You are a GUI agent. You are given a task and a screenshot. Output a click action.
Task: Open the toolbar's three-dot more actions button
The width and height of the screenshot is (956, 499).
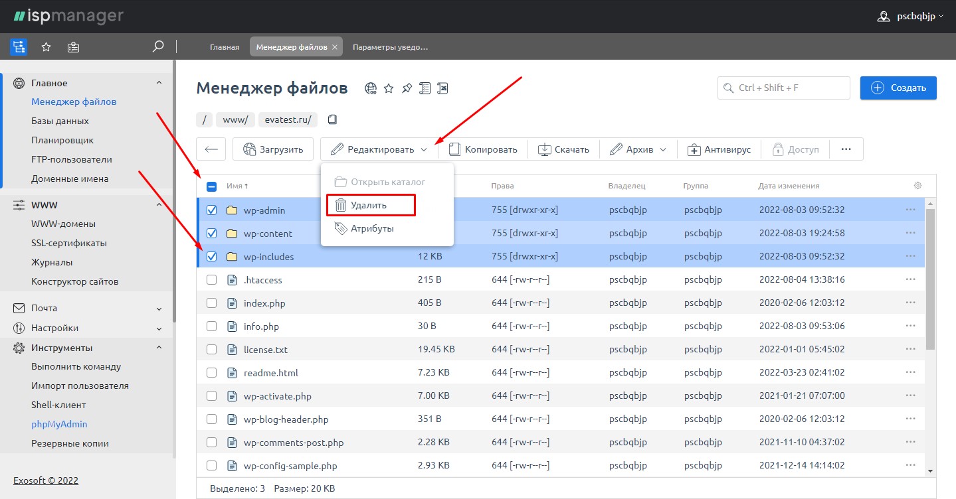846,149
